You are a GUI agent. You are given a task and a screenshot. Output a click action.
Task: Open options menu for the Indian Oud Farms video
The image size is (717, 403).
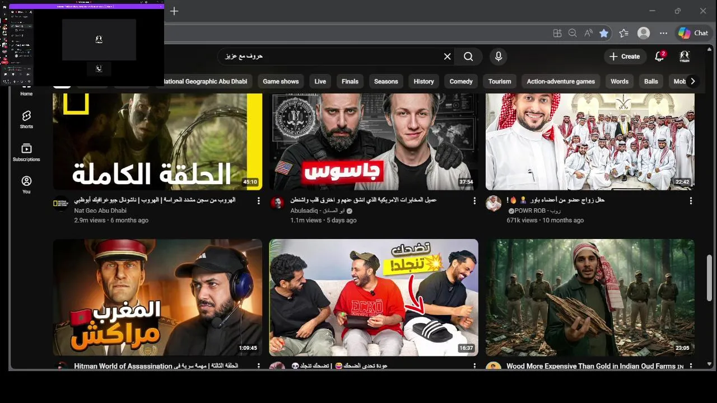[691, 365]
